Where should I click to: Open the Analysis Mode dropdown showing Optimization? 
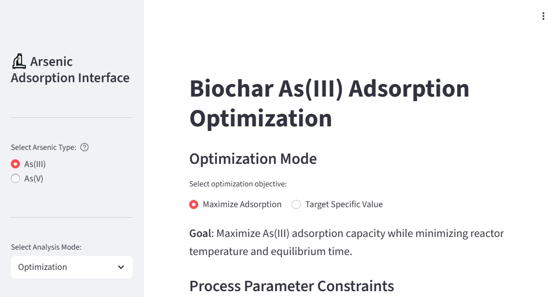coord(71,267)
